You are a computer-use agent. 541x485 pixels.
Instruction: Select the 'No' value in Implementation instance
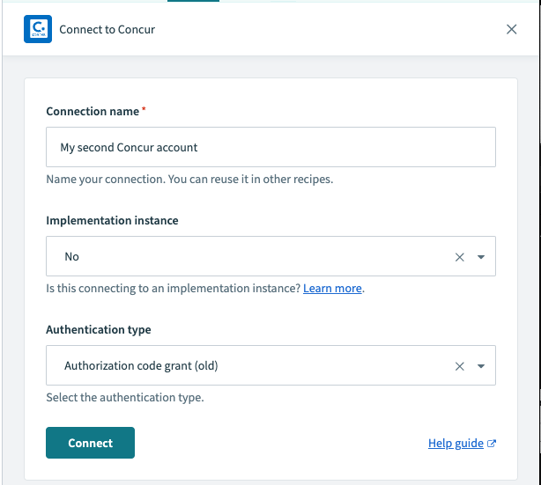pyautogui.click(x=71, y=257)
